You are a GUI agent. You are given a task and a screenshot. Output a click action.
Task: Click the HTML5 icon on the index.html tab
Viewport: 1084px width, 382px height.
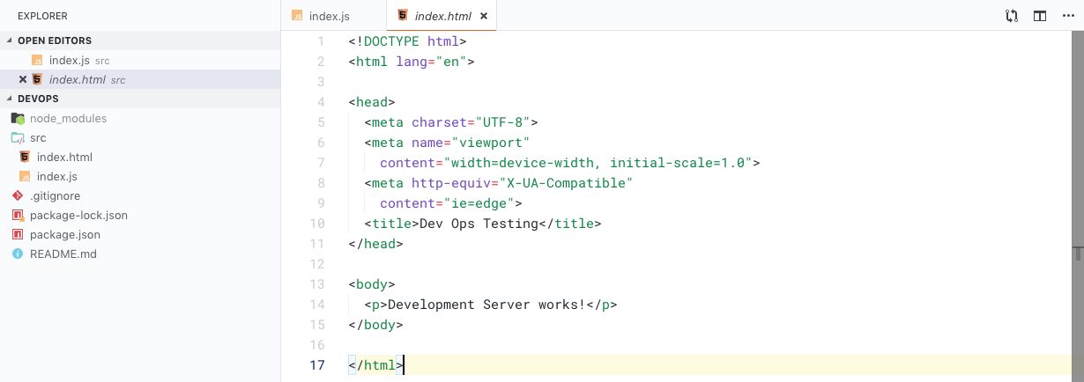403,16
